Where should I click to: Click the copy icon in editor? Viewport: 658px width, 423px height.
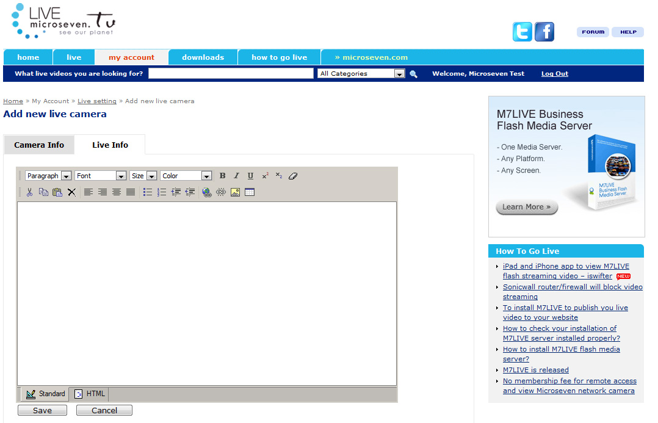click(x=43, y=192)
